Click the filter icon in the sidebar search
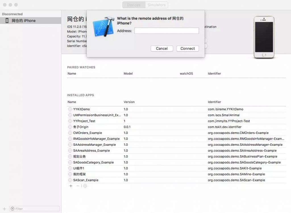Screen dimensions: 291x213 (13, 209)
